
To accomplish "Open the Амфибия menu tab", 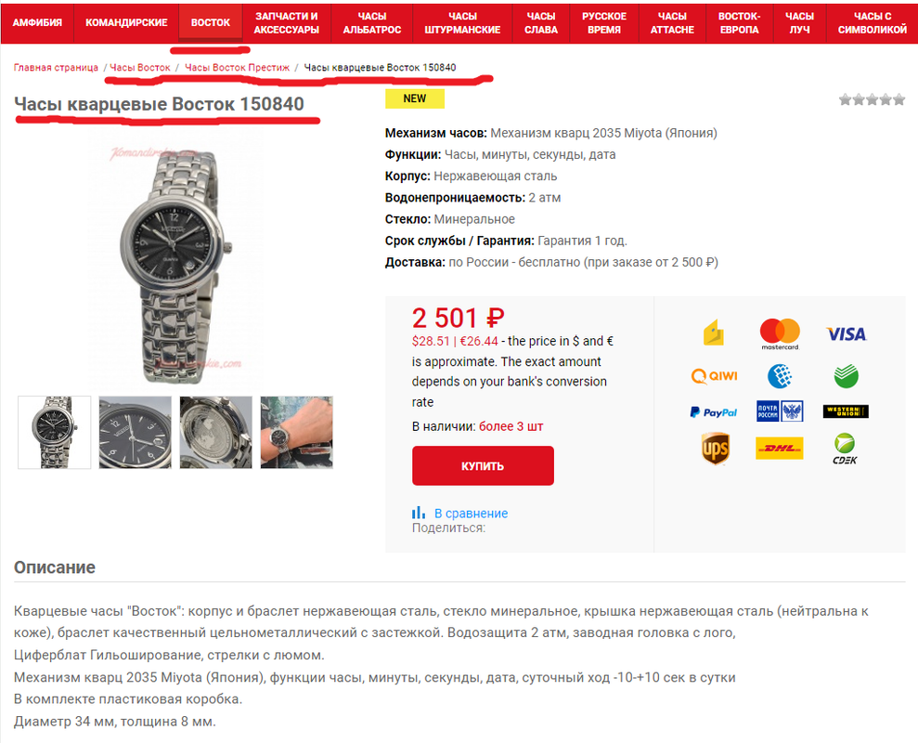I will coord(37,23).
